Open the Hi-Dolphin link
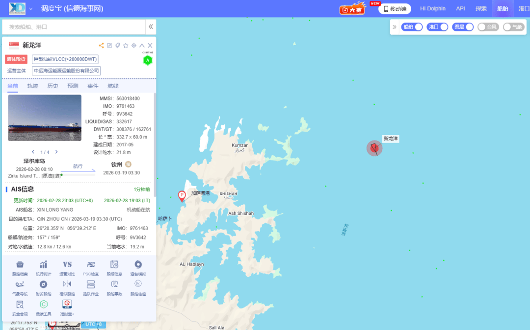Screen dimensions: 530x330 [432, 9]
